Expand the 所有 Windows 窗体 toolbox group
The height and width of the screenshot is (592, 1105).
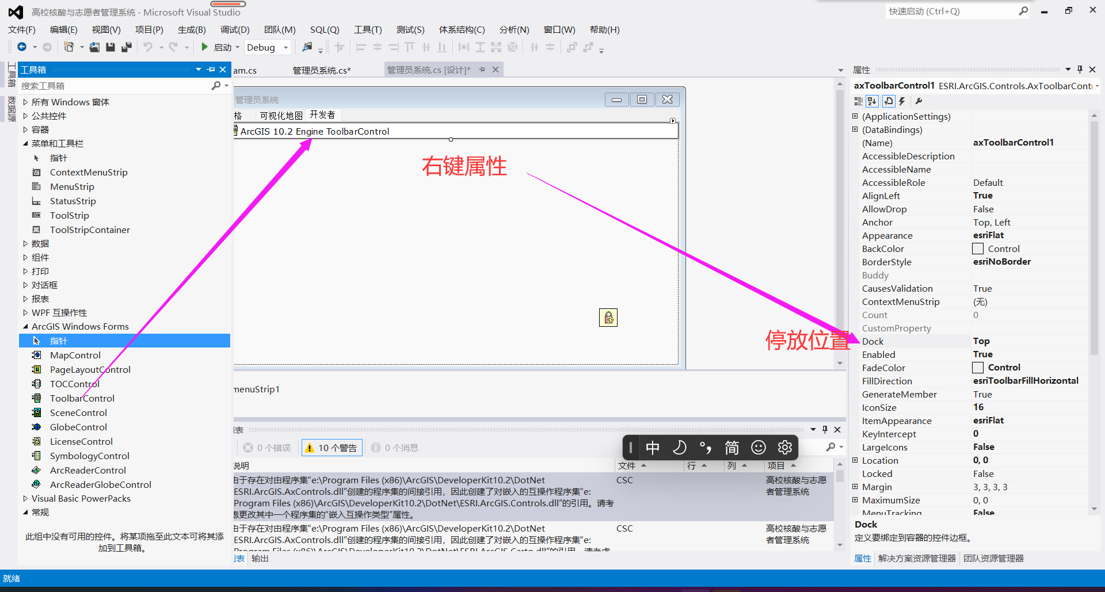point(25,102)
